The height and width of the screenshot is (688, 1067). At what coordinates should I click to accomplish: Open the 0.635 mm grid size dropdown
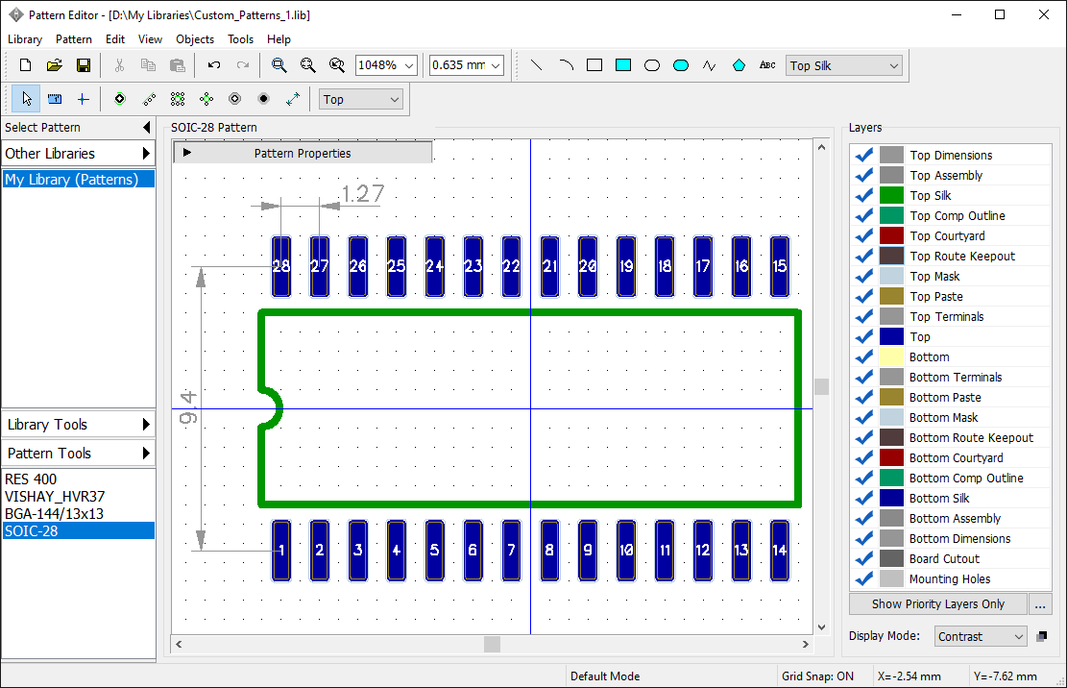tap(496, 65)
